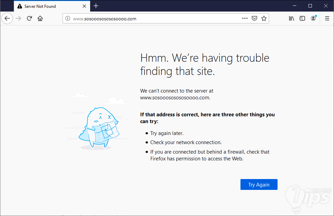The image size is (334, 216).
Task: Toggle the sidebars panel
Action: (x=302, y=19)
